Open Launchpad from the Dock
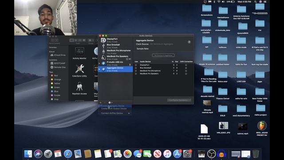Viewport: 284px width, 160px height. coord(48,154)
